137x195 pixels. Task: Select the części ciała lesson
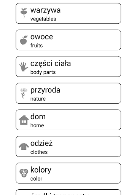[68, 67]
